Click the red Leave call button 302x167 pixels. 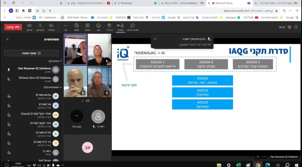[13, 27]
